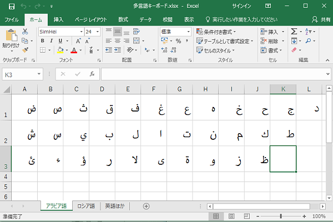Image resolution: width=333 pixels, height=222 pixels.
Task: Increase font size with the larger A icon
Action: 78,41
